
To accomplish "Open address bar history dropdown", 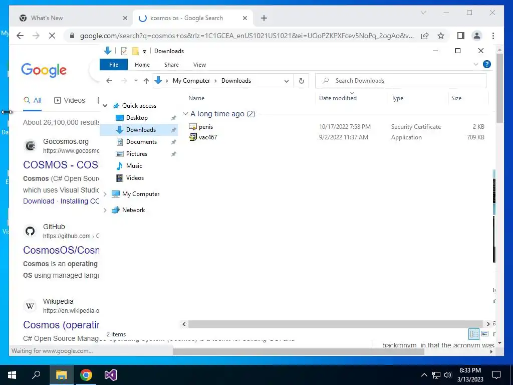I will point(287,81).
